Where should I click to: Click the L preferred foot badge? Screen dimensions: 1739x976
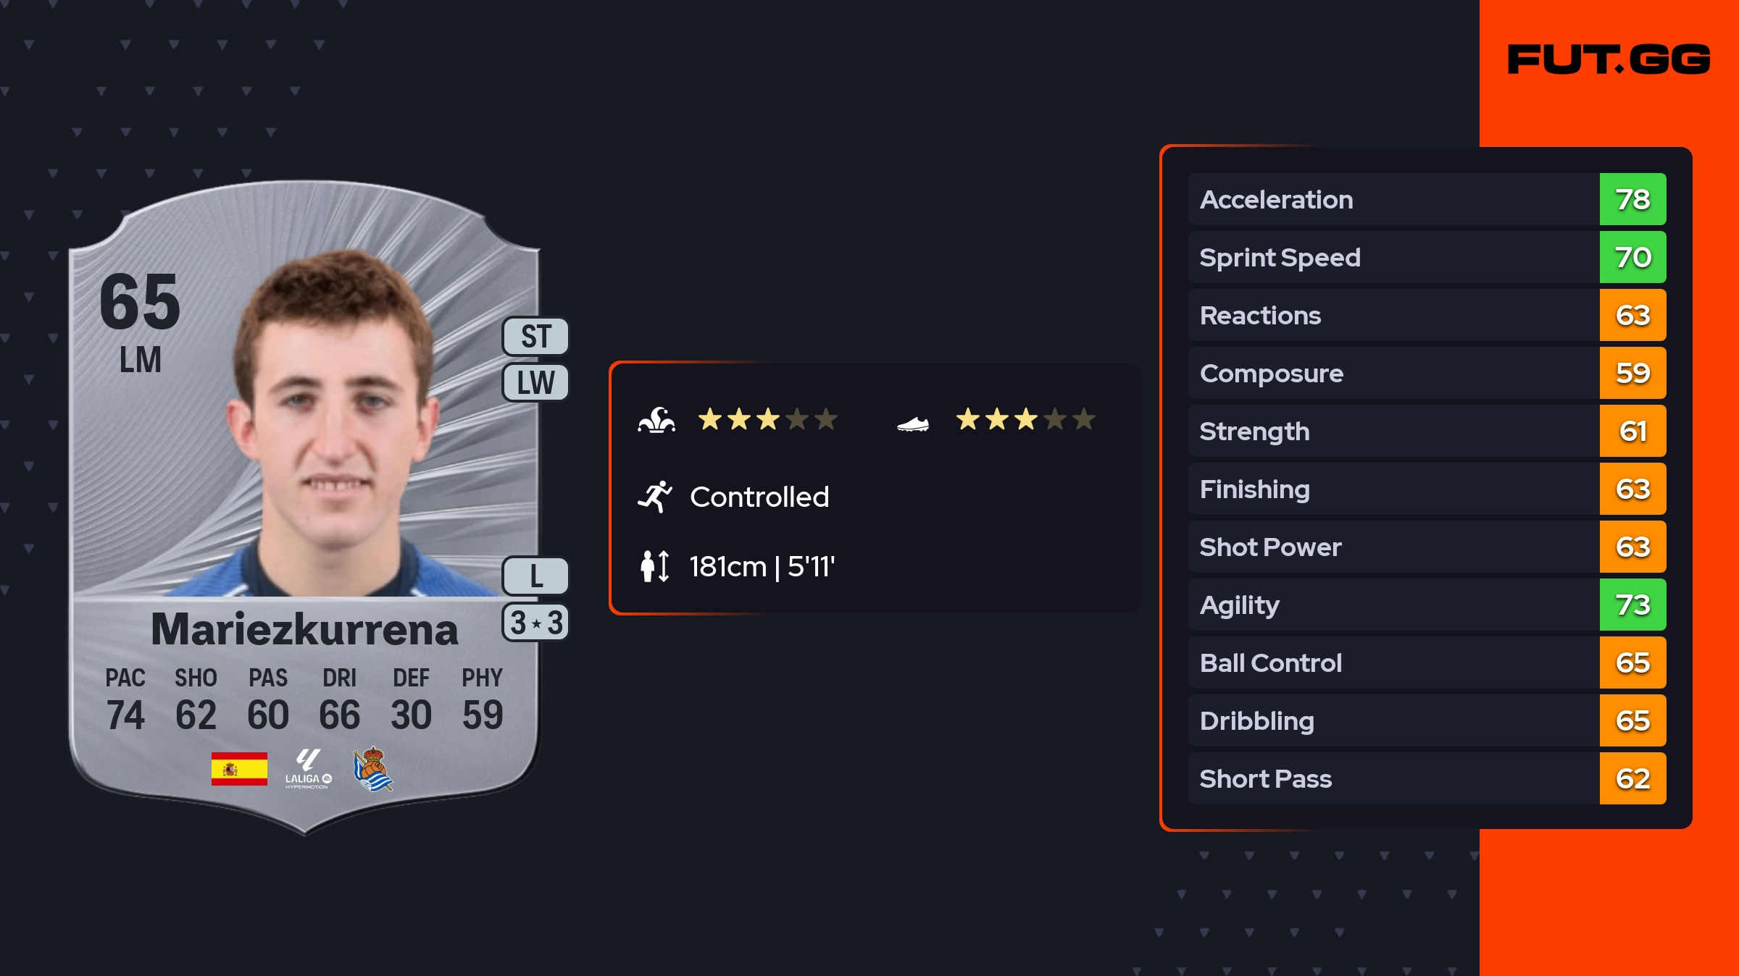tap(536, 576)
